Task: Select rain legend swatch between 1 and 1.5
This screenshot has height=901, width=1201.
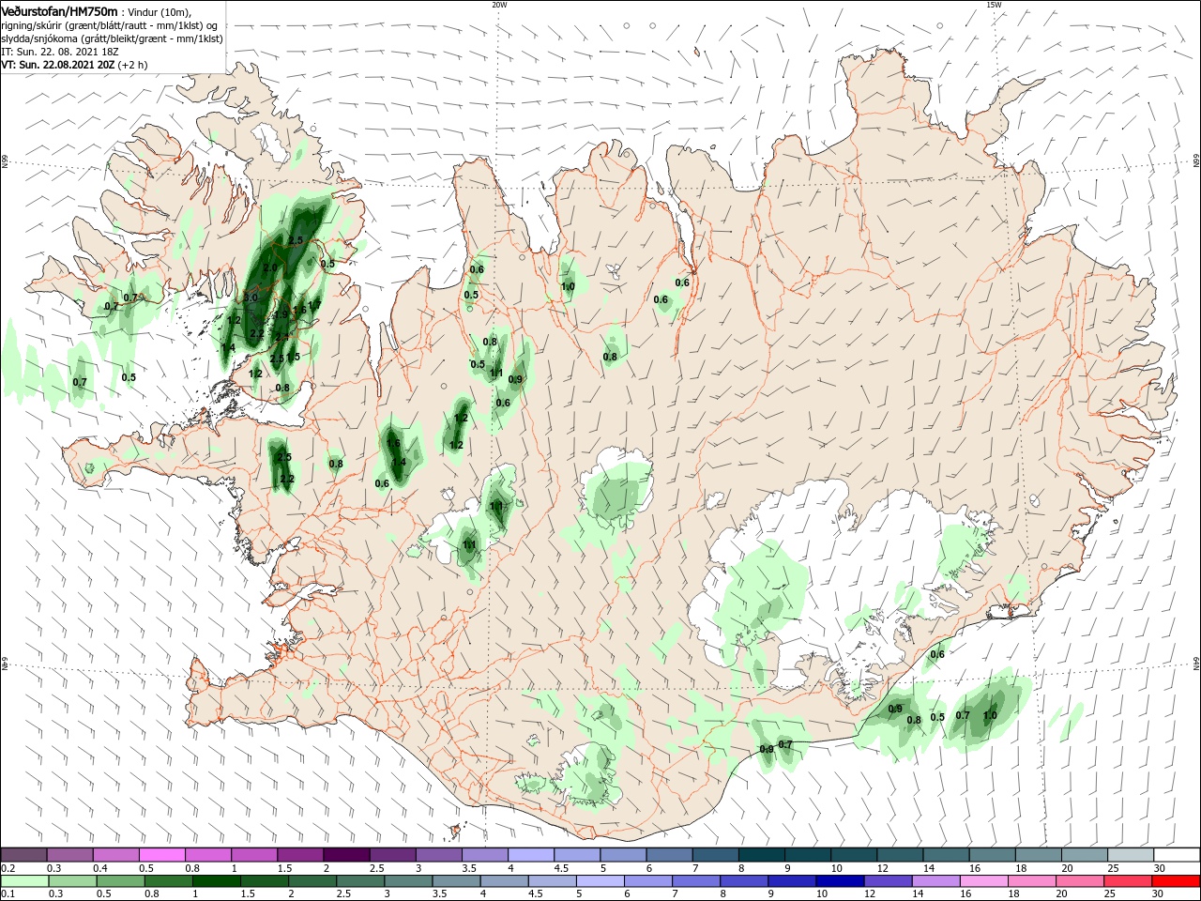Action: click(216, 881)
